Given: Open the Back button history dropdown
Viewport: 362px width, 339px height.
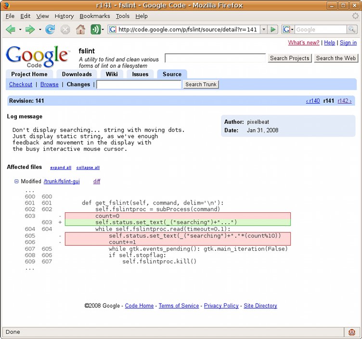Looking at the screenshot, I should pos(20,29).
